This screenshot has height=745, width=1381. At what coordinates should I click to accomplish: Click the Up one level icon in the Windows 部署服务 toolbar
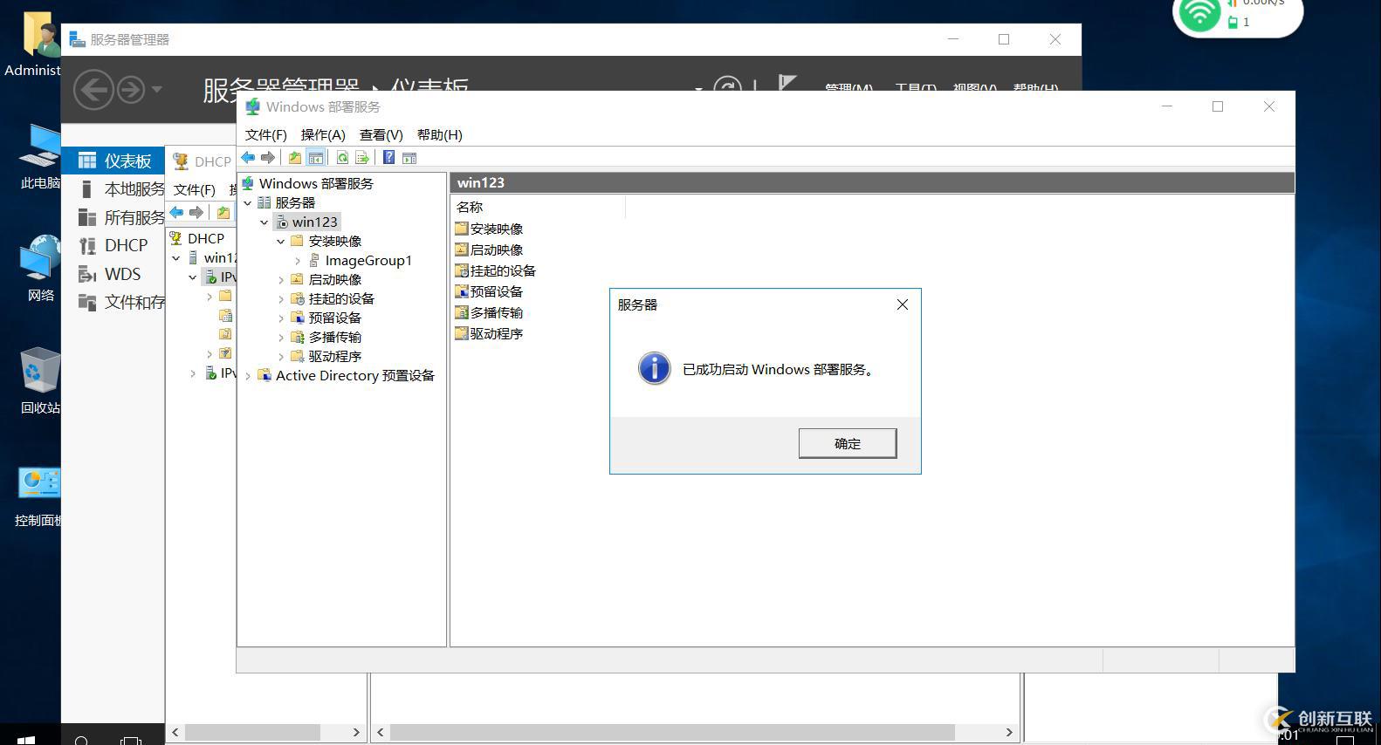[x=295, y=158]
